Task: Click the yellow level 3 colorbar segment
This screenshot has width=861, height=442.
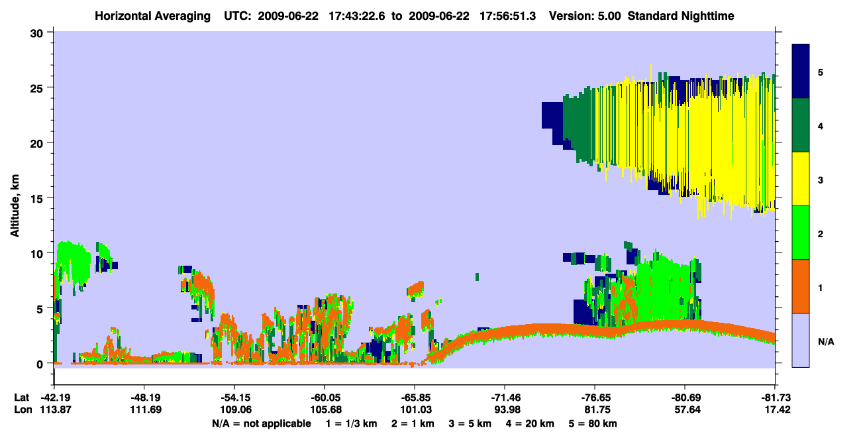Action: pyautogui.click(x=801, y=179)
